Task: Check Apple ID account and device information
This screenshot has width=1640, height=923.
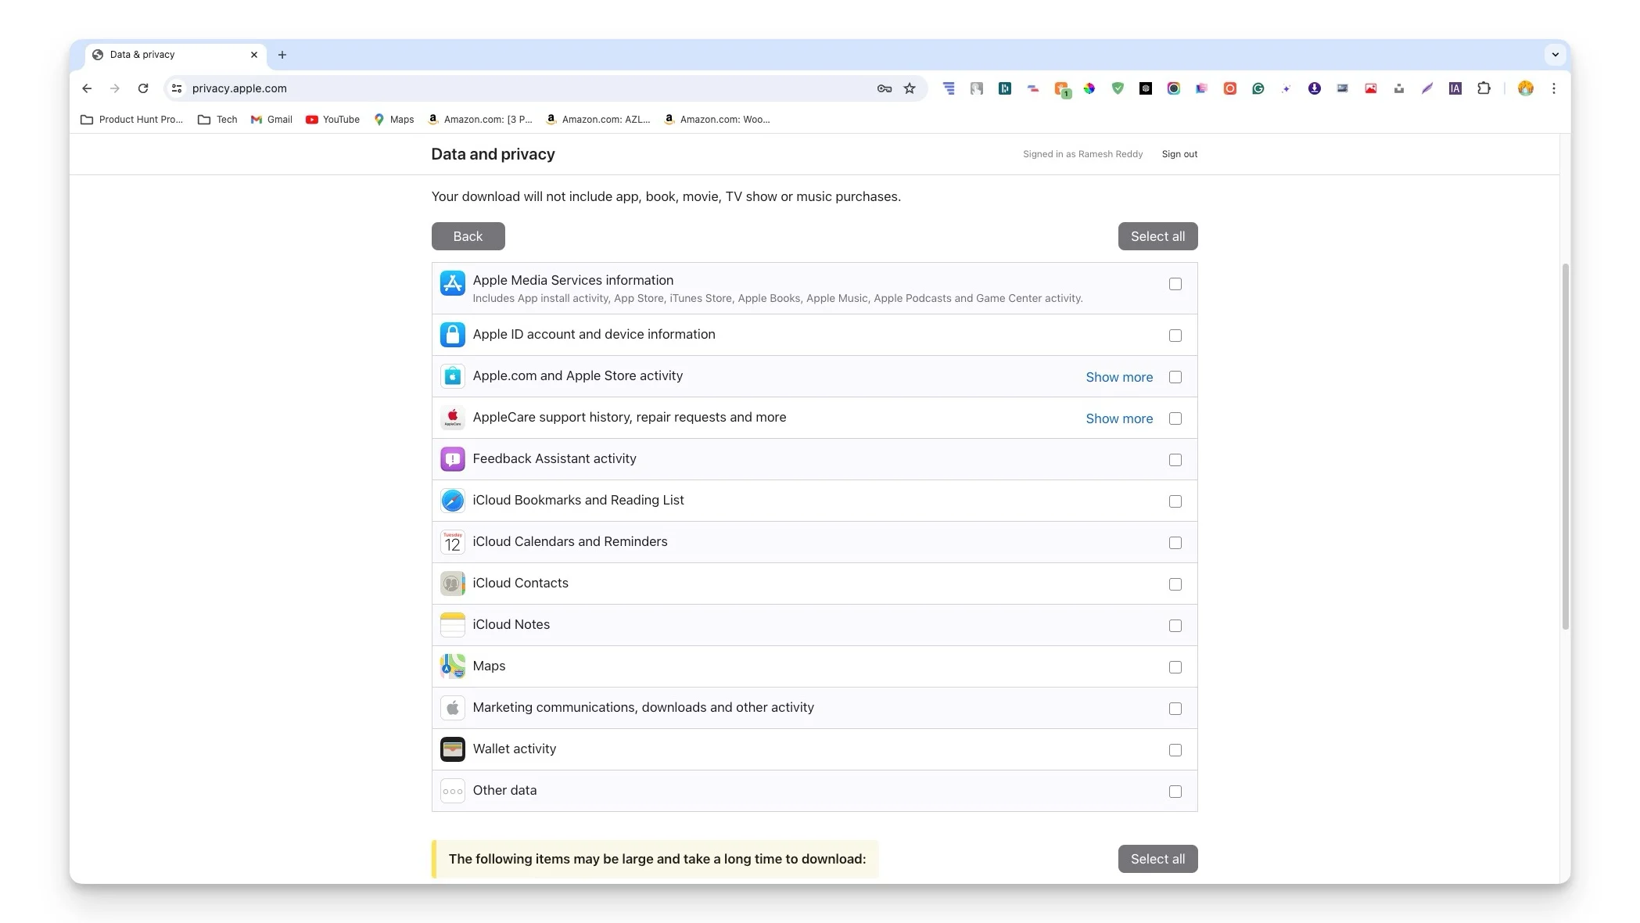Action: [x=1175, y=336]
